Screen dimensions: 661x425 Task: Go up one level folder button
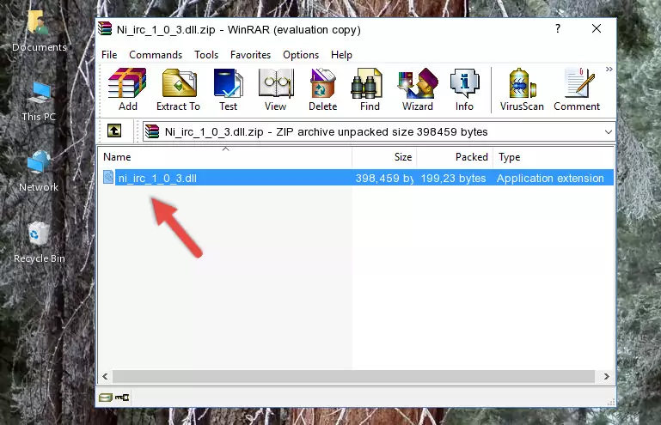point(114,131)
